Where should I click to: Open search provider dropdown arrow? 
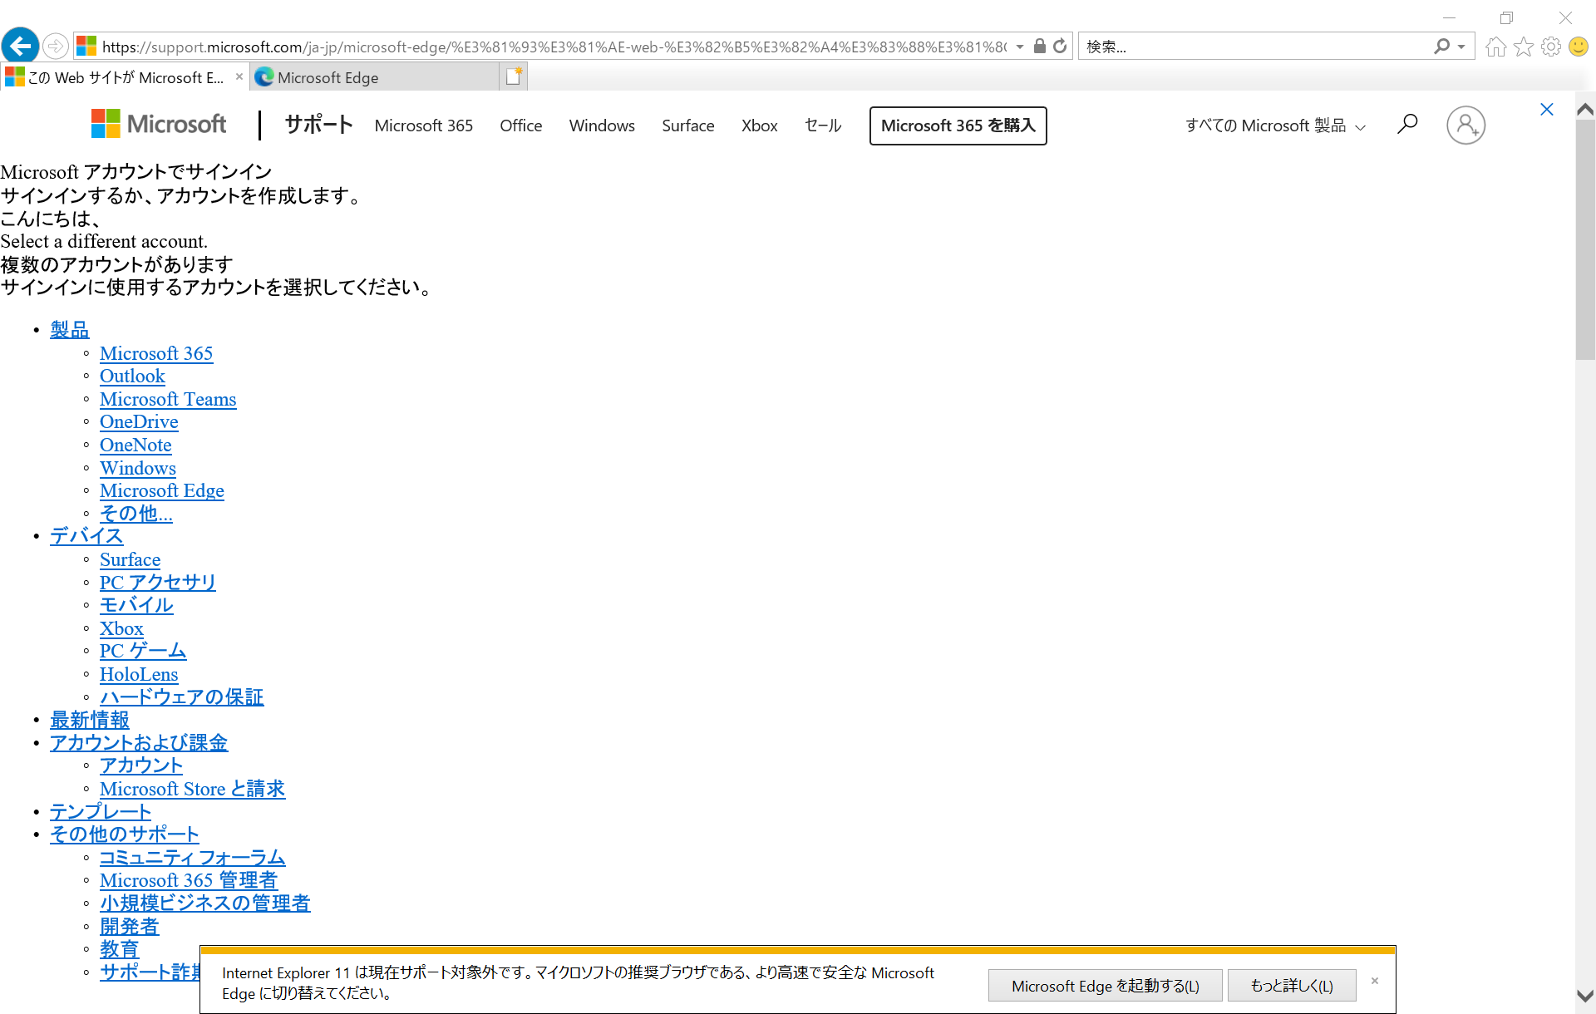click(x=1461, y=47)
